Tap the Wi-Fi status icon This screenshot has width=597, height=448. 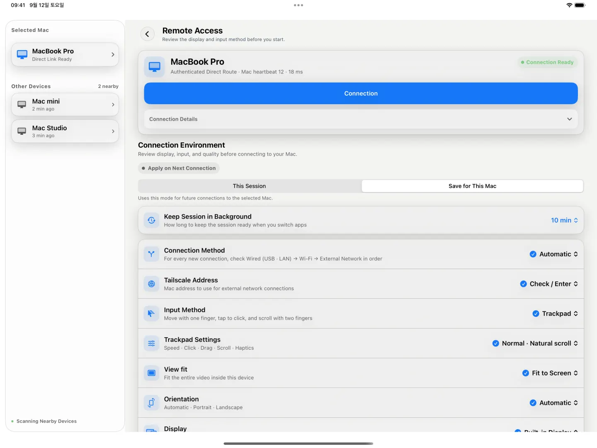click(569, 5)
